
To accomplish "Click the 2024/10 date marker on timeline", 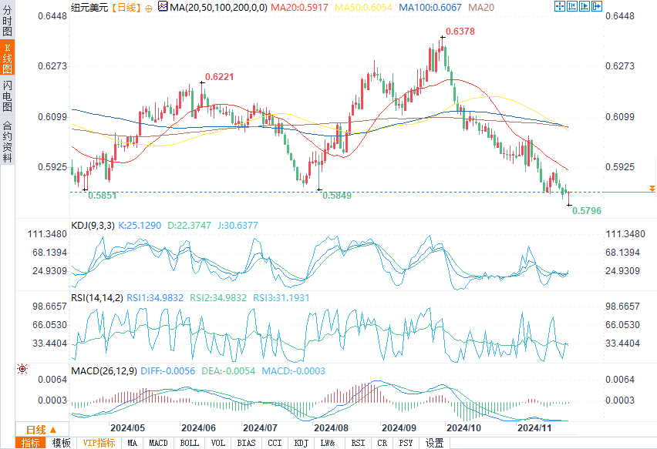I will [464, 428].
